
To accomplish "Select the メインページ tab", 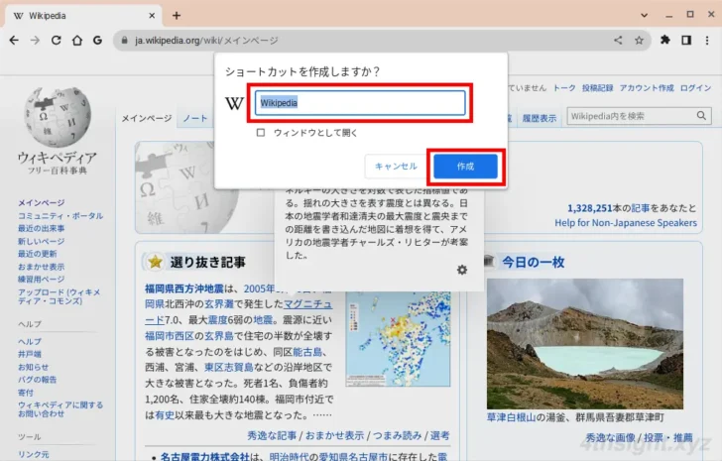I will coord(147,118).
